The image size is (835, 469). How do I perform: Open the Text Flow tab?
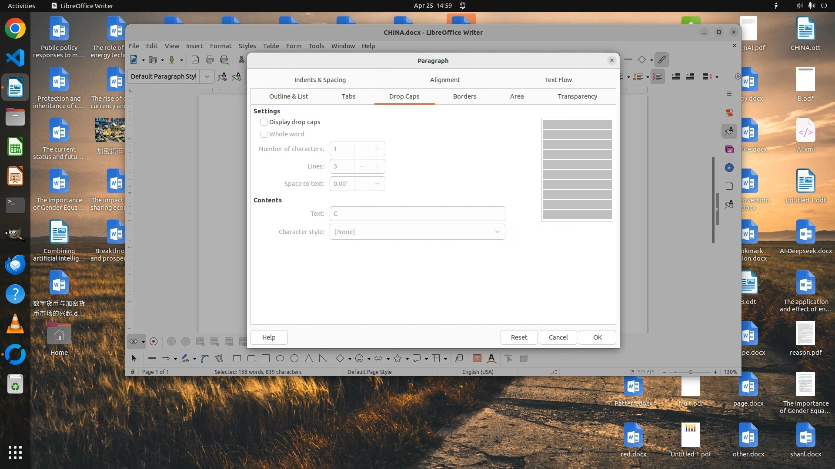(558, 80)
